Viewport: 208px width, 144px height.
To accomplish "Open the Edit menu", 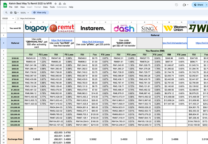I will coord(16,7).
